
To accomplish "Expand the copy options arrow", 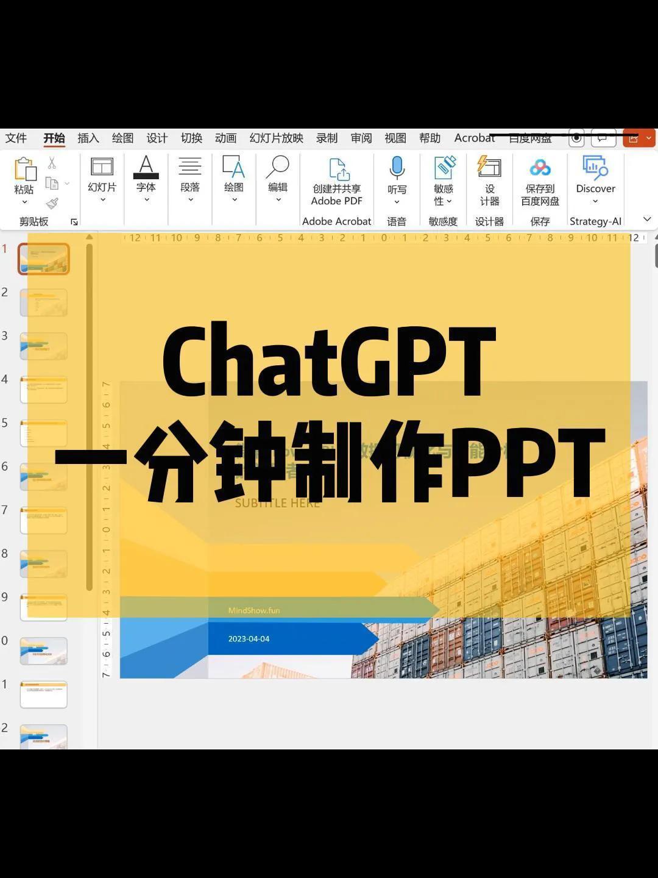I will (x=67, y=184).
